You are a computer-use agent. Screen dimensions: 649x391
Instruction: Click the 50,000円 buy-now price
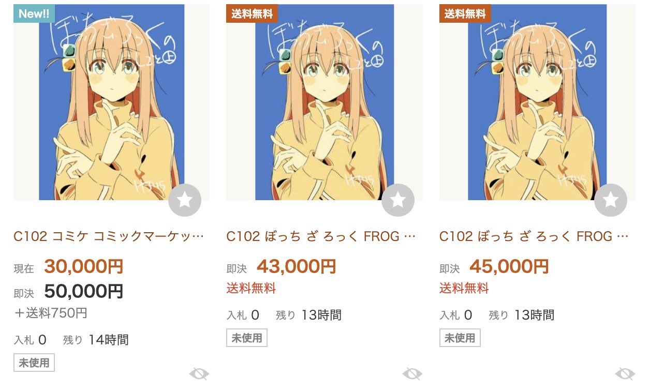pyautogui.click(x=84, y=291)
